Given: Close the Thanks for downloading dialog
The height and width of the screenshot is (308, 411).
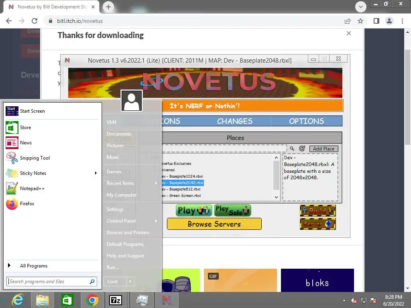Looking at the screenshot, I should coord(349,33).
